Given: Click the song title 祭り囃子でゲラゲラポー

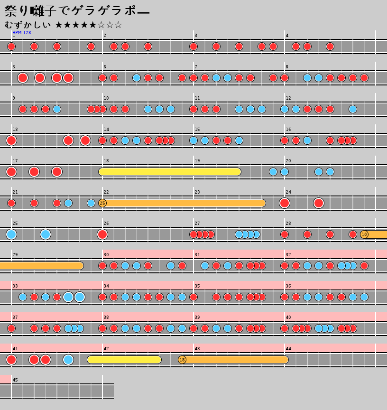Looking at the screenshot, I should [x=77, y=11].
